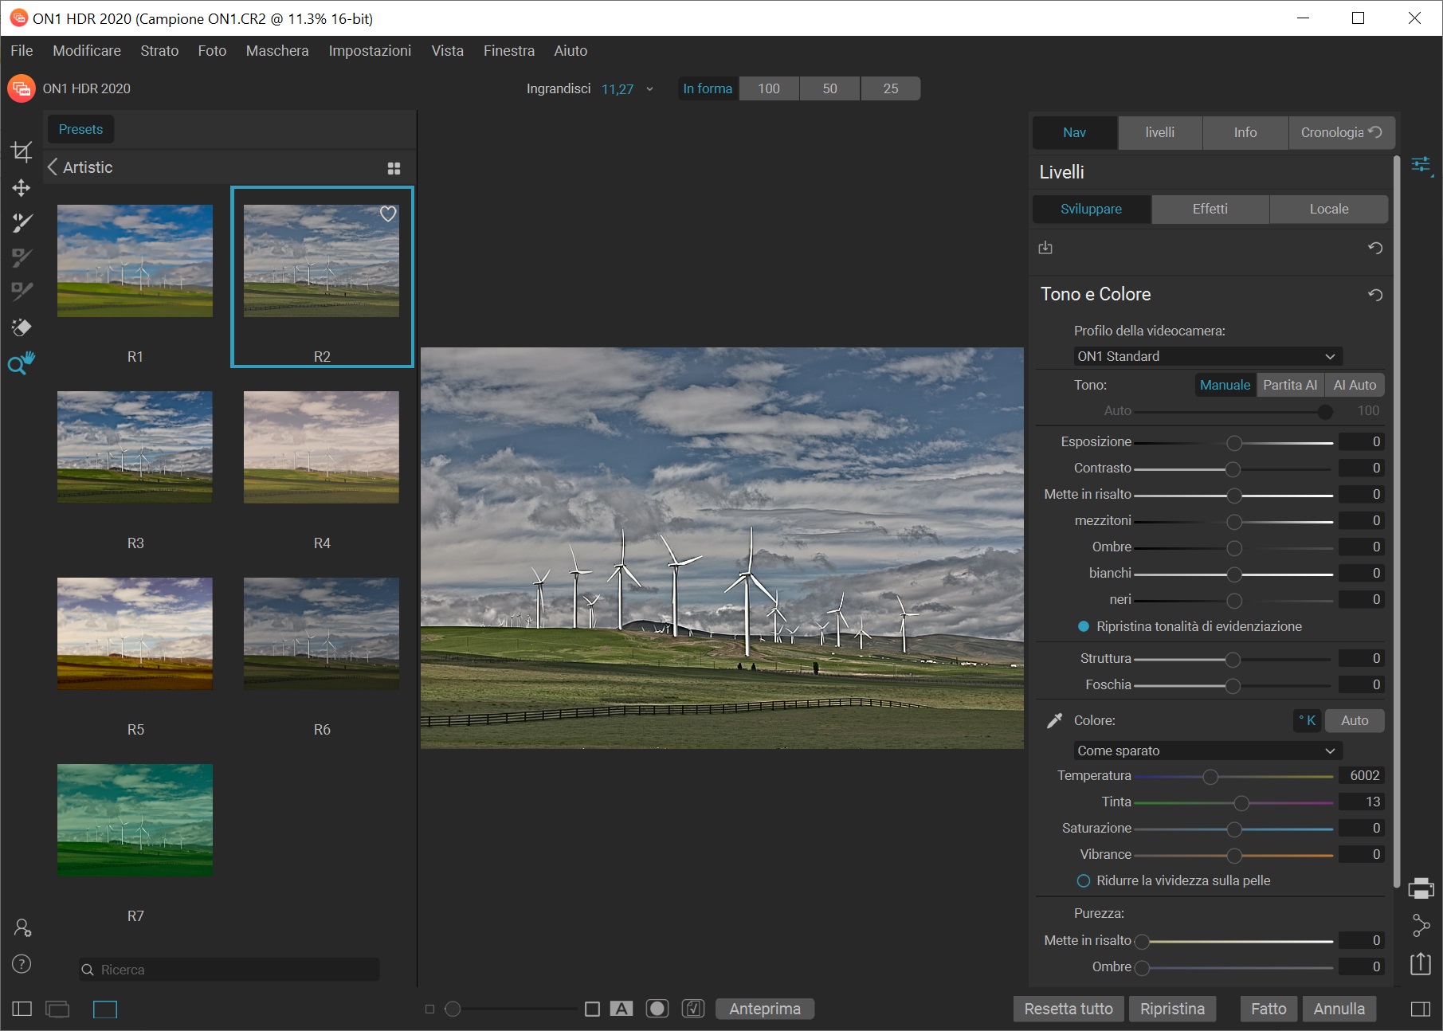
Task: Click the Esposizione slider handle
Action: (1234, 443)
